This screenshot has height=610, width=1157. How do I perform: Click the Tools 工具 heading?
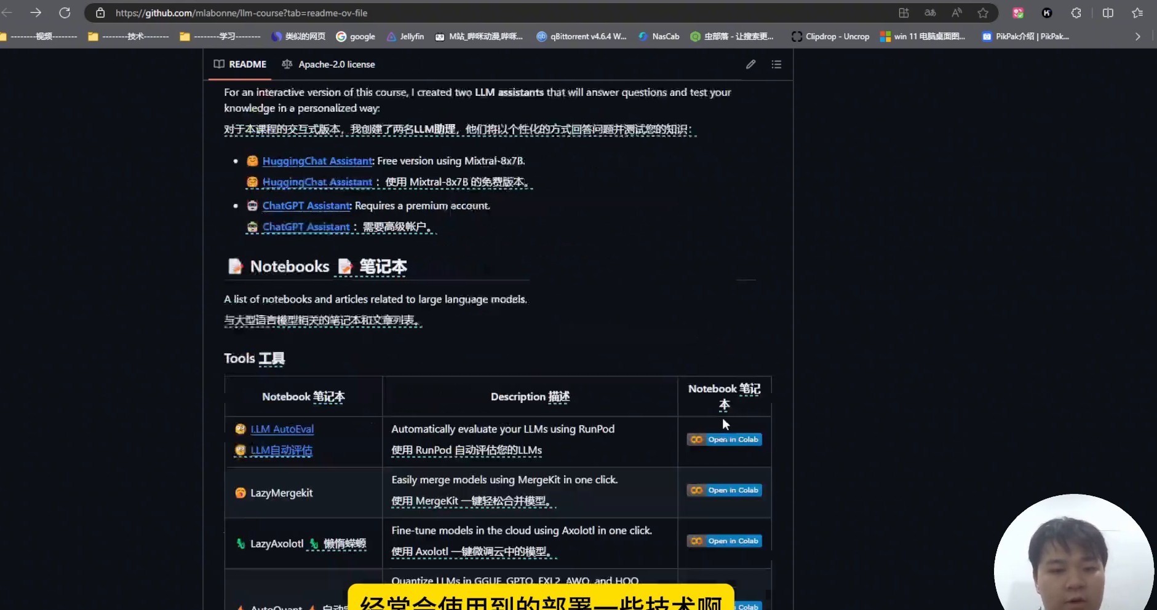pyautogui.click(x=254, y=358)
